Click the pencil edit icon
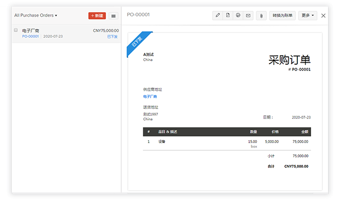Image resolution: width=339 pixels, height=200 pixels. coord(218,16)
